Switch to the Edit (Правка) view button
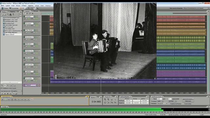This screenshot has height=118, width=210. pyautogui.click(x=5, y=8)
